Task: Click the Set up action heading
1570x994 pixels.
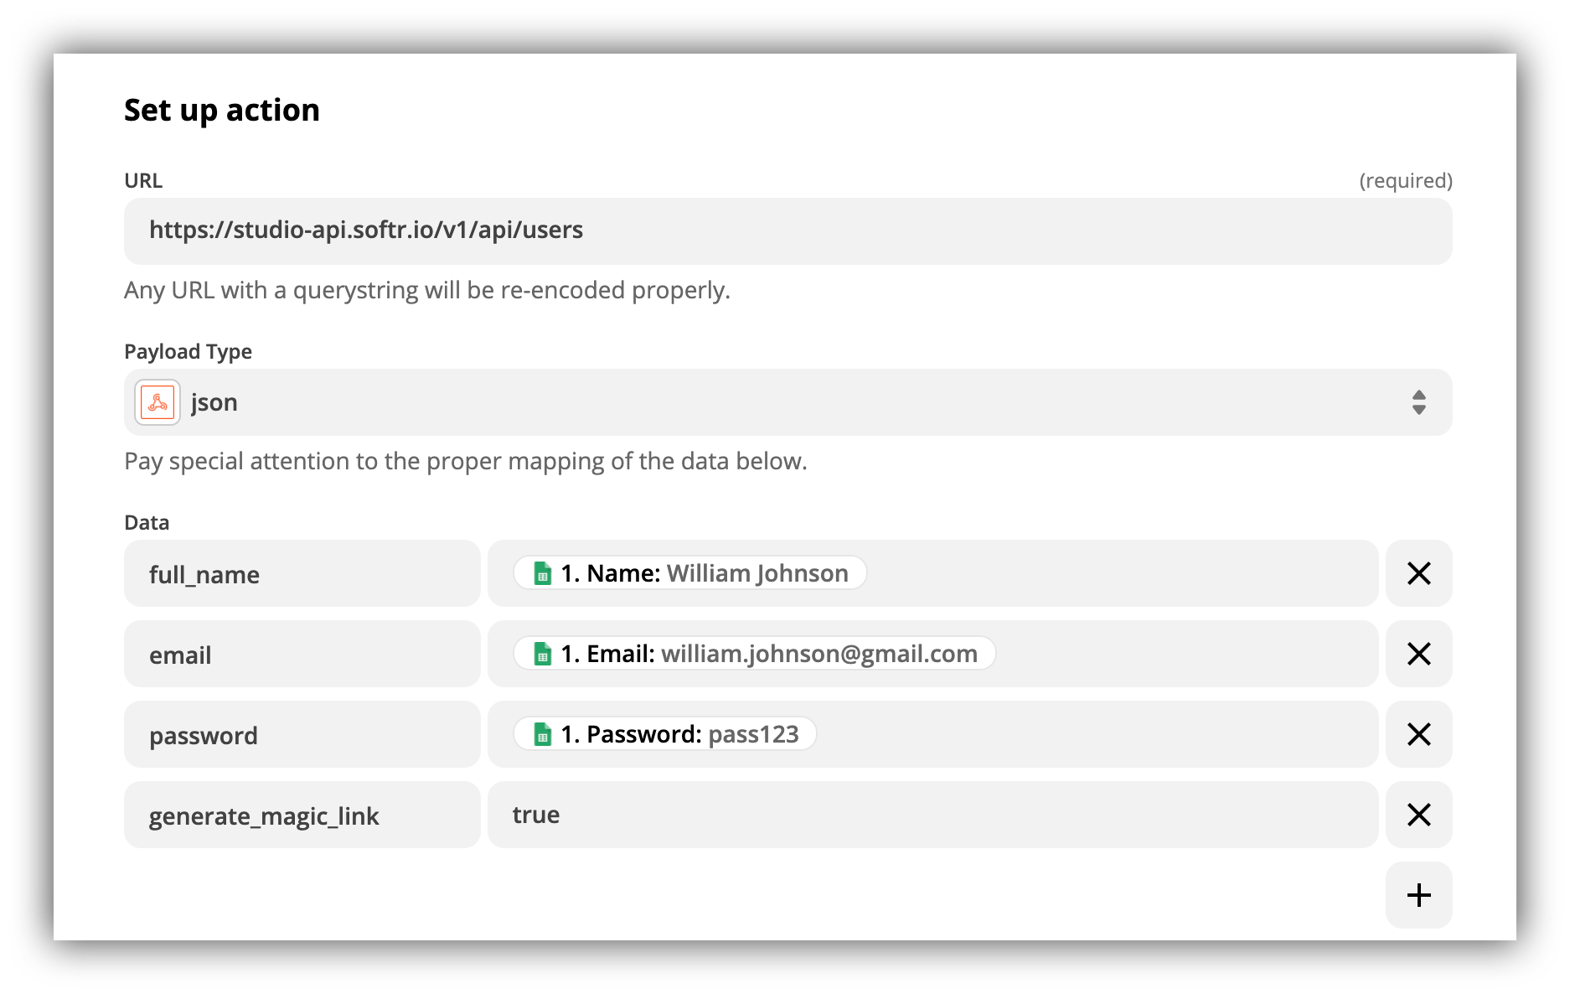Action: [x=221, y=109]
